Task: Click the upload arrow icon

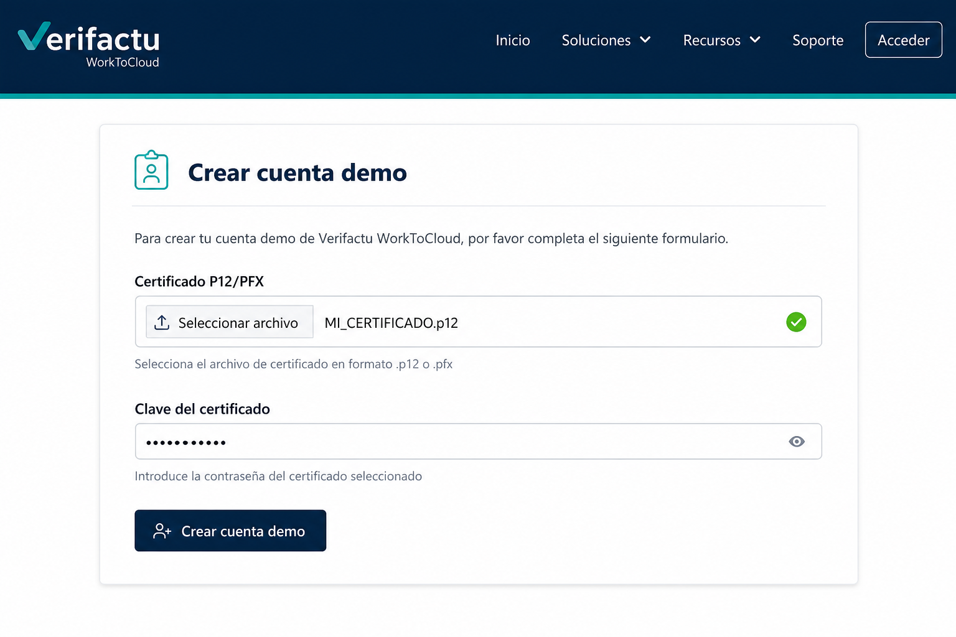Action: pyautogui.click(x=162, y=322)
